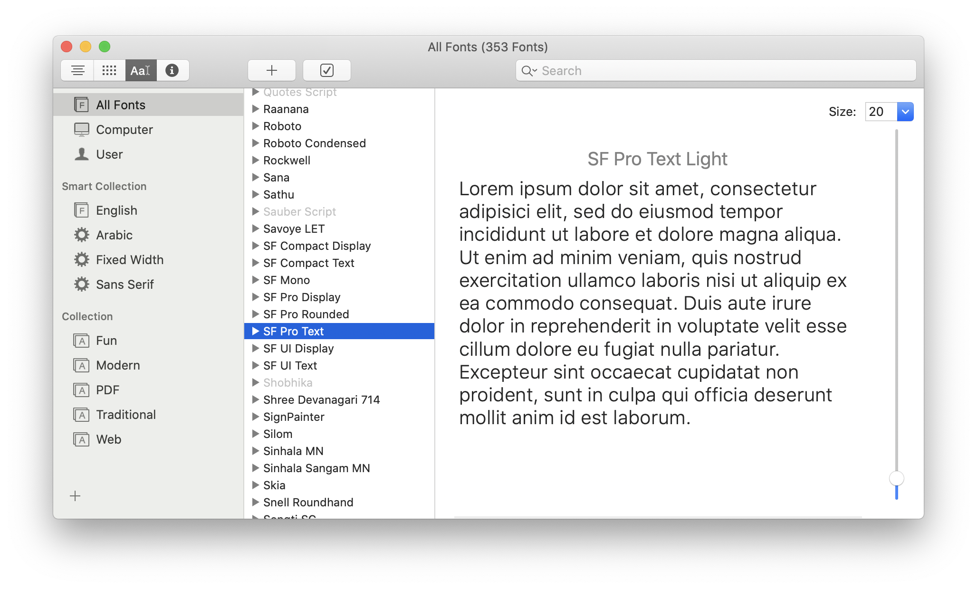Focus the Search field
977x589 pixels.
[716, 71]
